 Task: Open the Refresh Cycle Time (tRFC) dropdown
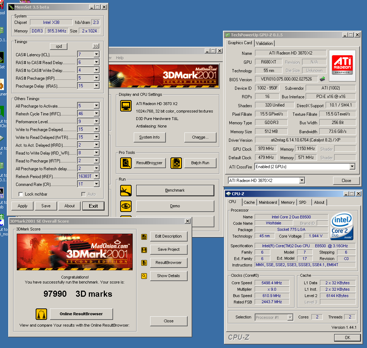[96, 113]
